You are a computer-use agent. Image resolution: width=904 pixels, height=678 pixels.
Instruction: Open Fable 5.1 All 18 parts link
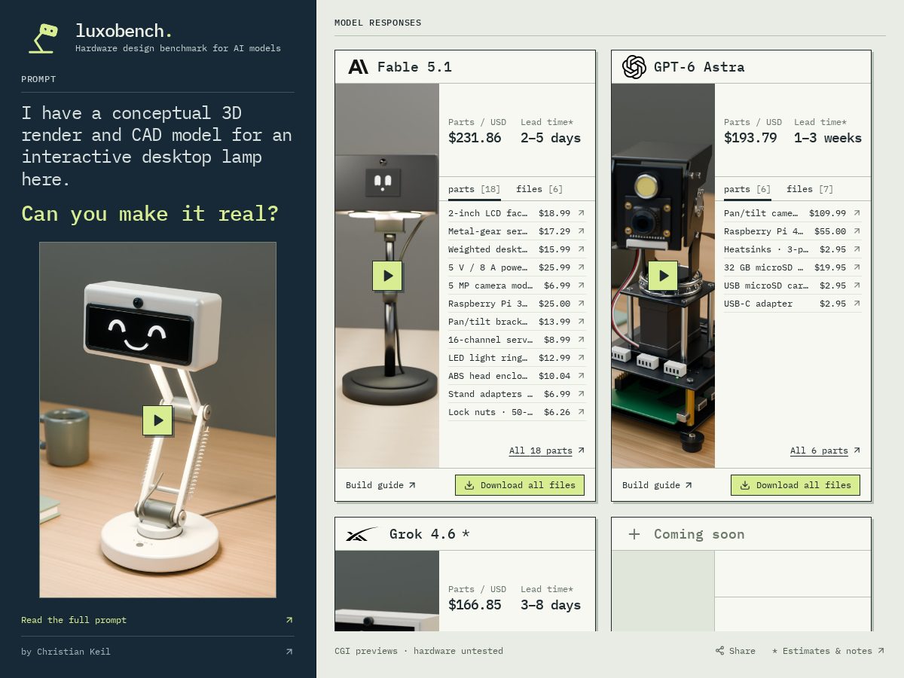coord(547,450)
